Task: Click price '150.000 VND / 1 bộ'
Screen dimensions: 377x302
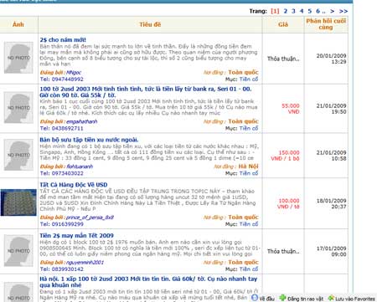Action: point(285,156)
